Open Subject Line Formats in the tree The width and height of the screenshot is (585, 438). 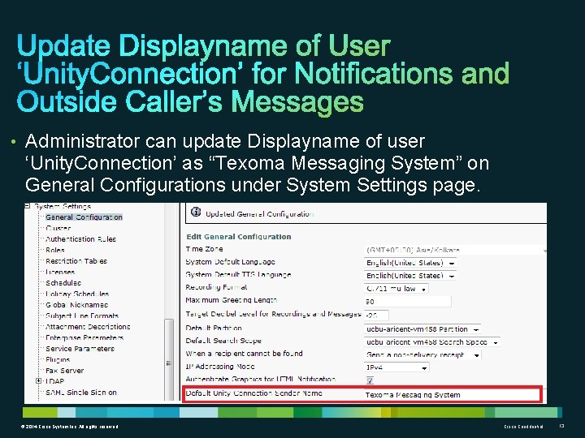tap(82, 316)
